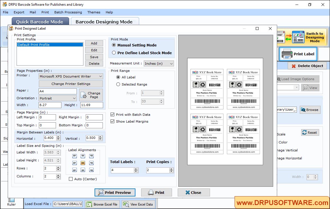Enable Auto (Center) alignment checkbox

pos(71,179)
